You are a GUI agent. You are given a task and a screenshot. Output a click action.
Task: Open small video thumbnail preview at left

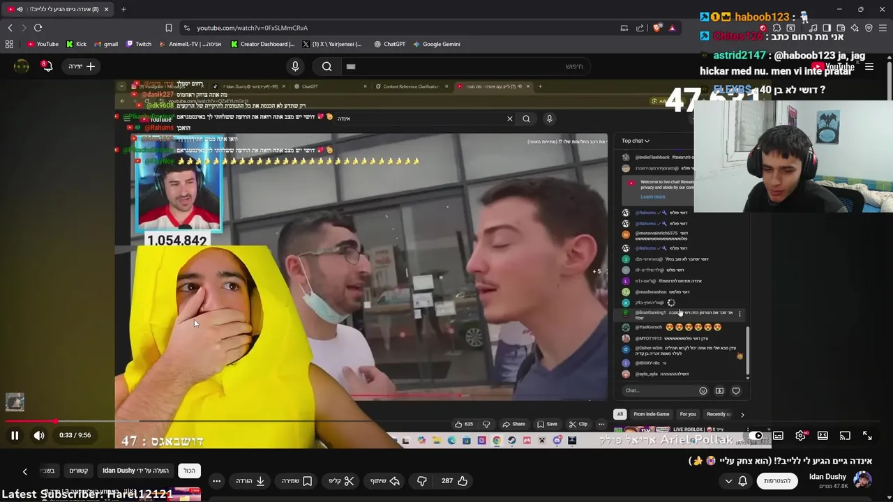tap(15, 402)
